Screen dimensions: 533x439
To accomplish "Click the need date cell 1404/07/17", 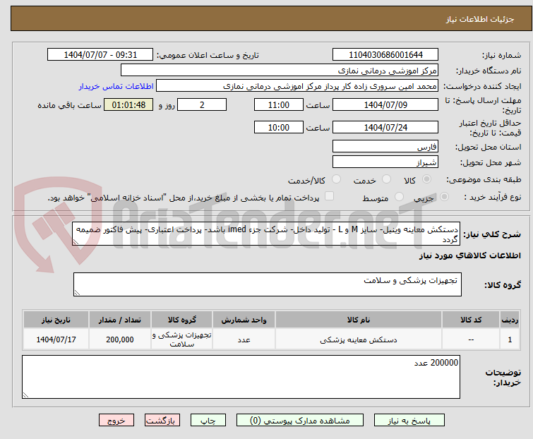I will (56, 339).
